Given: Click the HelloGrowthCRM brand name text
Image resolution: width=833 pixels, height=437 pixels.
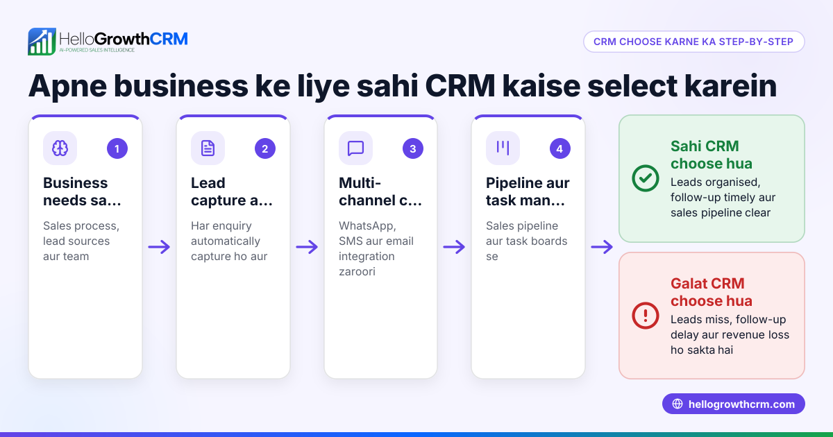Looking at the screenshot, I should coord(124,39).
